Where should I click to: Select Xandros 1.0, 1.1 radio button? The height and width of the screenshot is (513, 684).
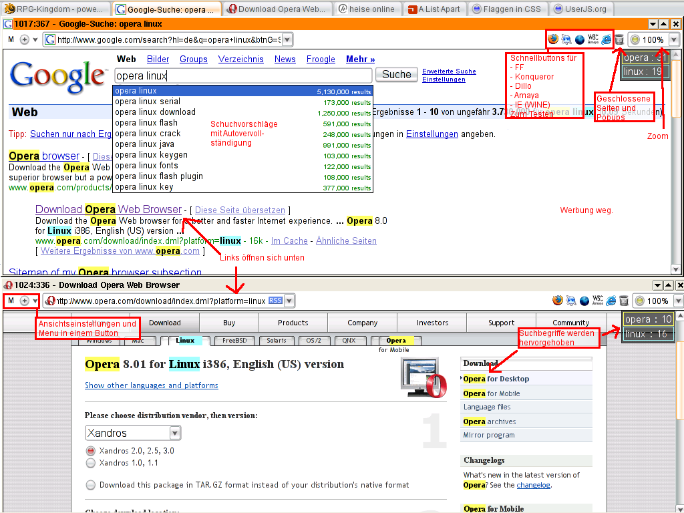click(x=90, y=463)
